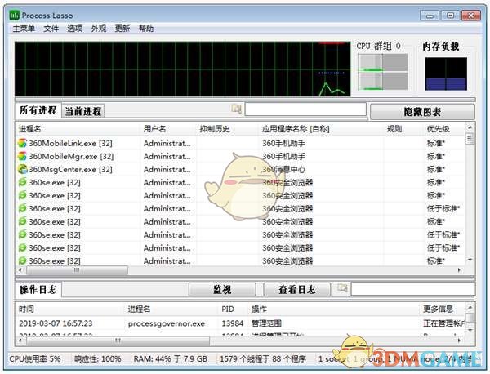Viewport: 490px width, 374px height.
Task: Open the 外观 menu
Action: 99,29
